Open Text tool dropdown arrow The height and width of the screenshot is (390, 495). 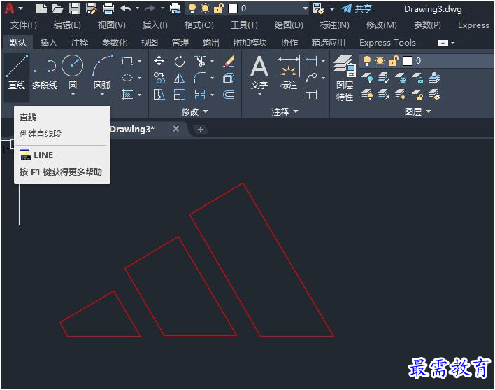(x=259, y=95)
